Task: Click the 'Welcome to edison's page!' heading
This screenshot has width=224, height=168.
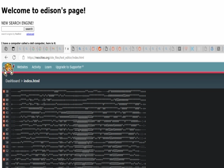Action: pos(44,11)
